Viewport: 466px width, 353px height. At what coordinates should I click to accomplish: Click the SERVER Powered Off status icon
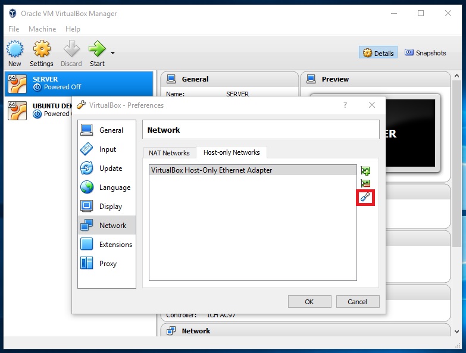[37, 87]
